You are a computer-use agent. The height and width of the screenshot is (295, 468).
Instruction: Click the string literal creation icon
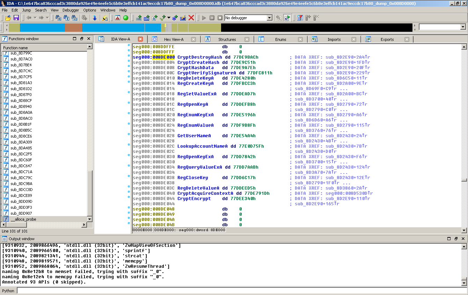click(162, 18)
